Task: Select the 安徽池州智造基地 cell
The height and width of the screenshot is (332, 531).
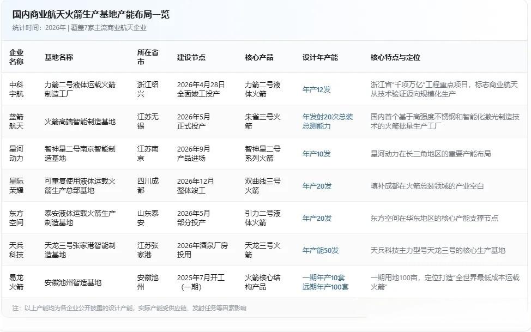Action: click(x=73, y=282)
